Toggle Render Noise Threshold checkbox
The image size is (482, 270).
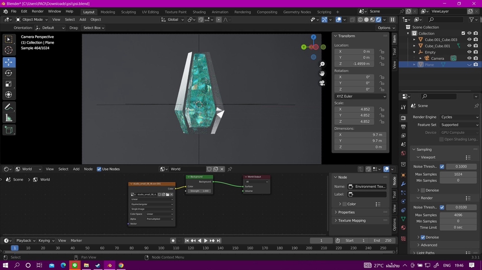click(x=442, y=207)
